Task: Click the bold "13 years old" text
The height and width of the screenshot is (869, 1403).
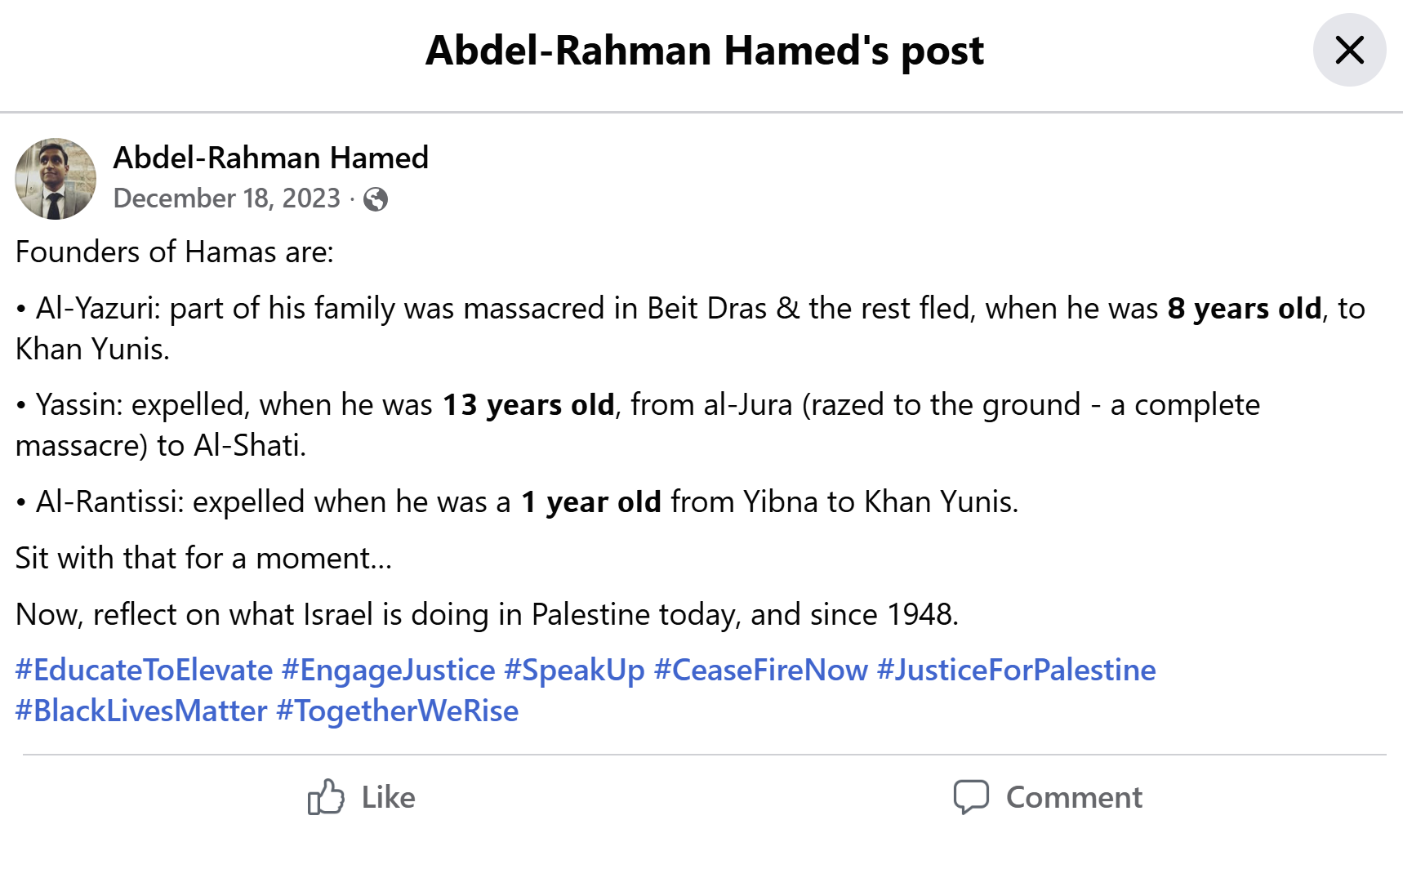Action: coord(528,405)
